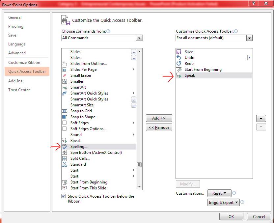Expand the SmartArt Size dropdown indicator
Viewport: 274px width, 223px height.
(134, 105)
